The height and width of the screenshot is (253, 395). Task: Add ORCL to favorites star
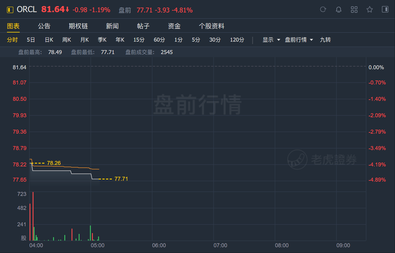(370, 9)
